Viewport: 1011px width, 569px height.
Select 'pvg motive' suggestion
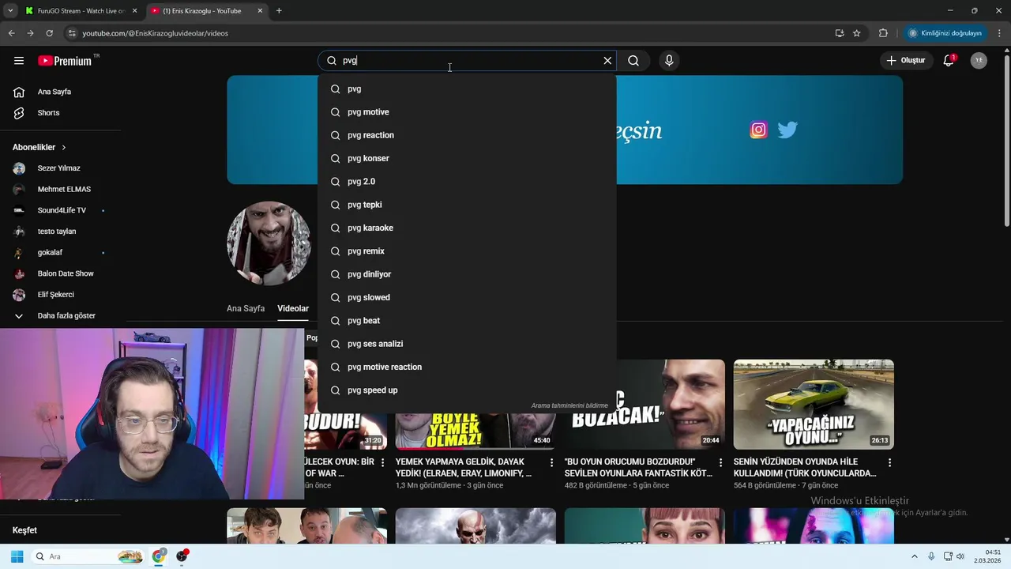467,112
